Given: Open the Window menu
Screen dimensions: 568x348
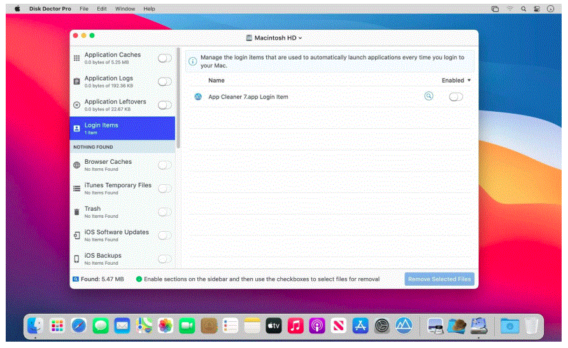Looking at the screenshot, I should (x=125, y=9).
